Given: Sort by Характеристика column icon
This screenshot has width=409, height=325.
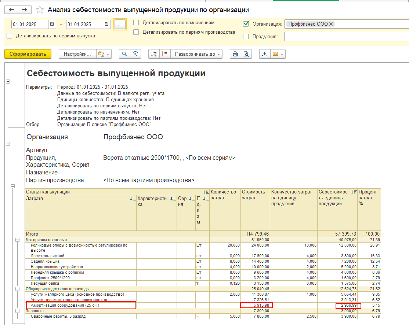Looking at the screenshot, I should click(173, 199).
